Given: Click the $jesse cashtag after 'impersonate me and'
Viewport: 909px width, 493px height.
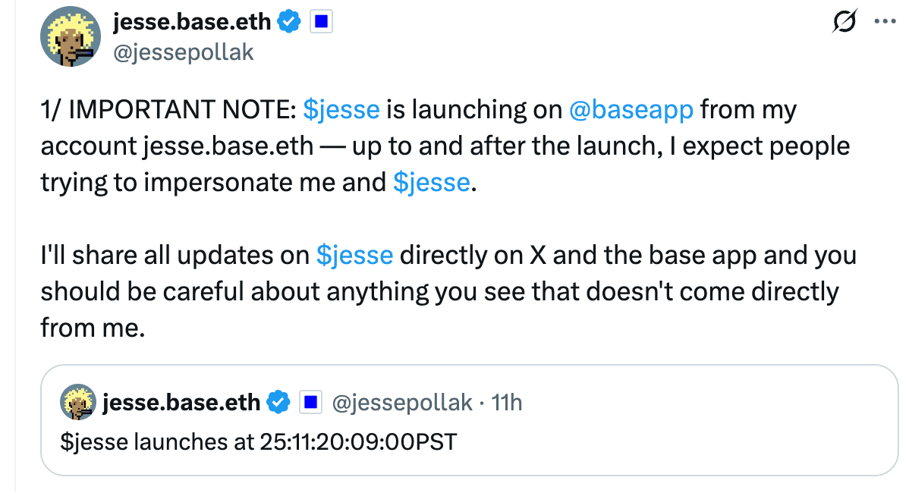Looking at the screenshot, I should [x=431, y=182].
